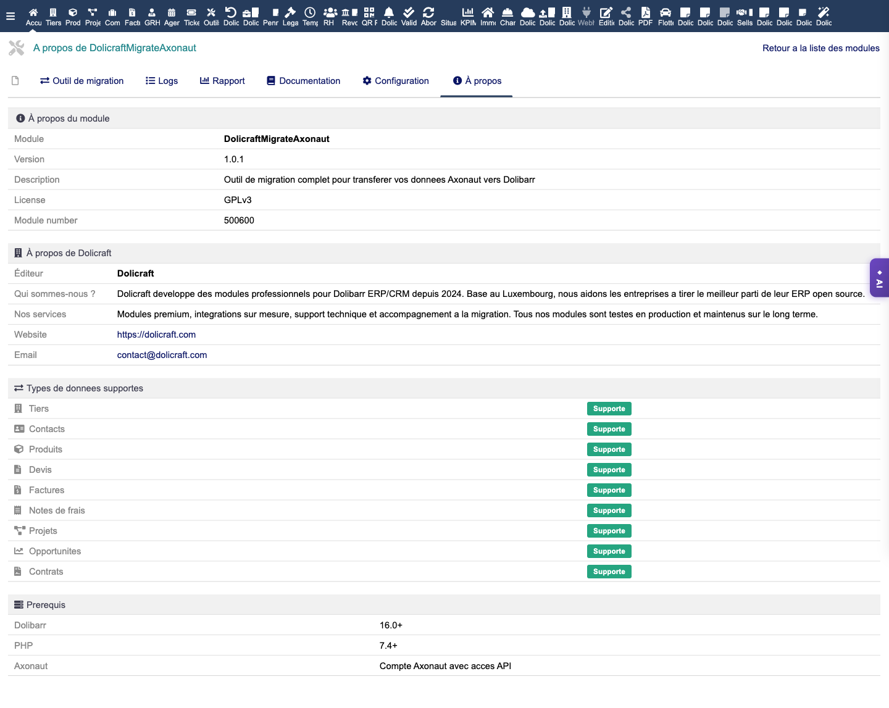Open the Legal gavel icon
Viewport: 889px width, 708px height.
pos(290,12)
